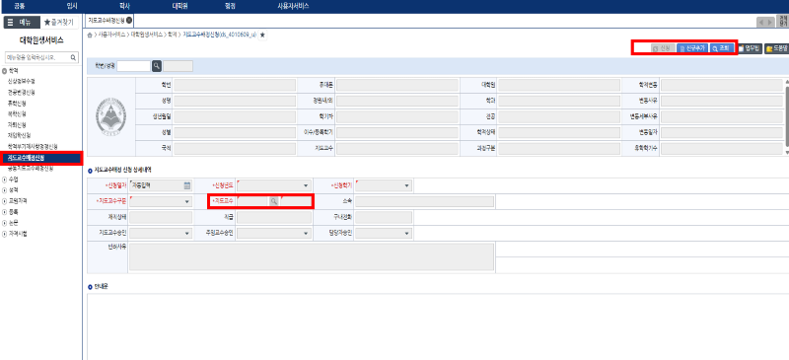
Task: Click the hamburger 메뉴 button
Action: pos(21,22)
